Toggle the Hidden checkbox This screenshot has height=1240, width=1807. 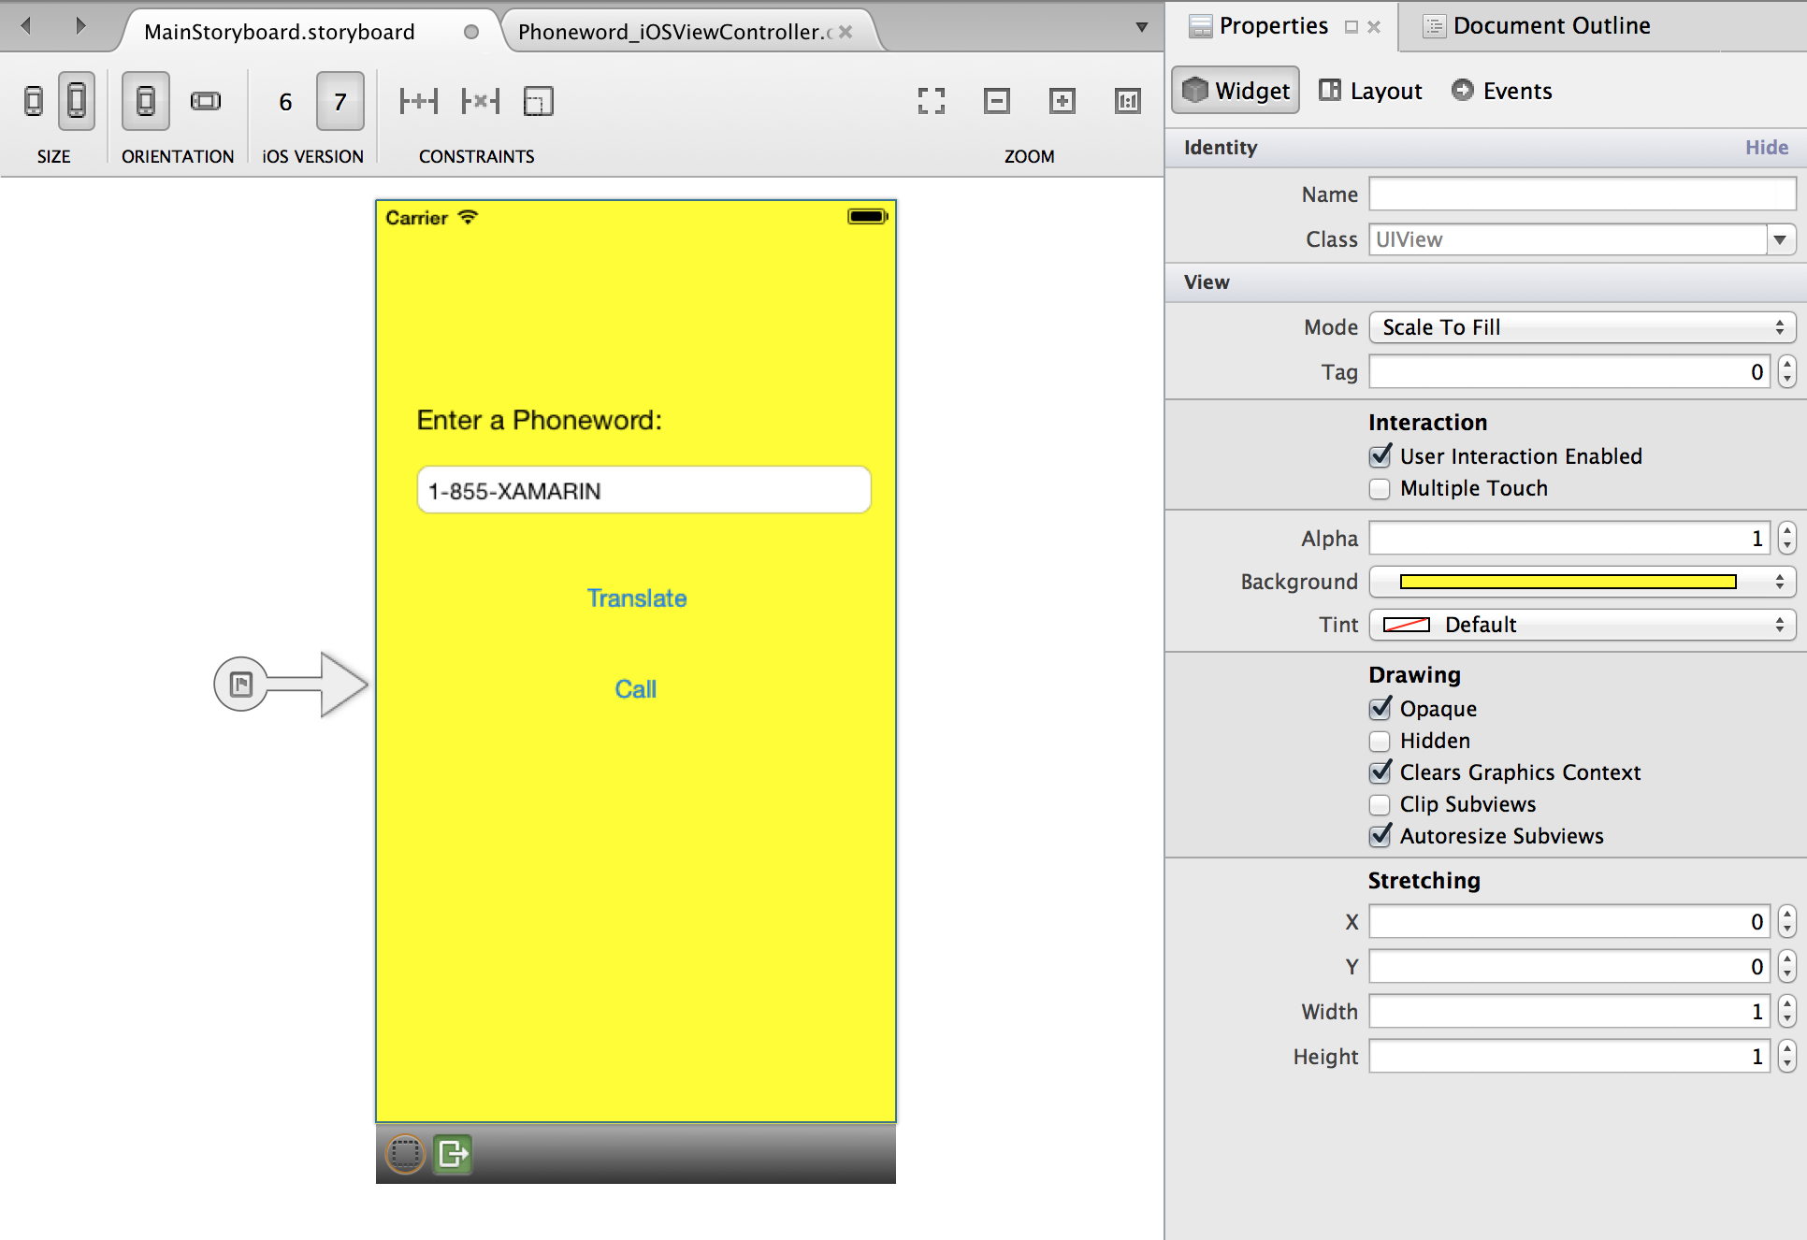pos(1380,742)
